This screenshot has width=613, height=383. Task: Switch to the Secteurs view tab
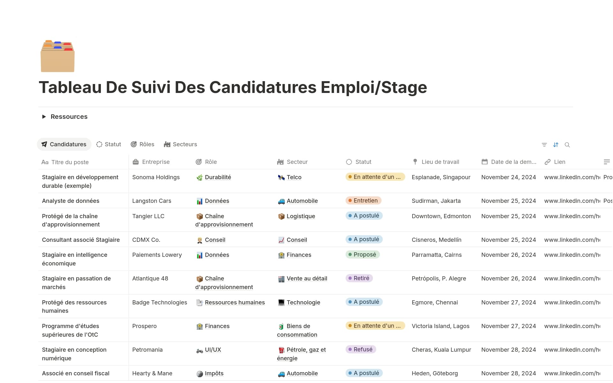180,144
